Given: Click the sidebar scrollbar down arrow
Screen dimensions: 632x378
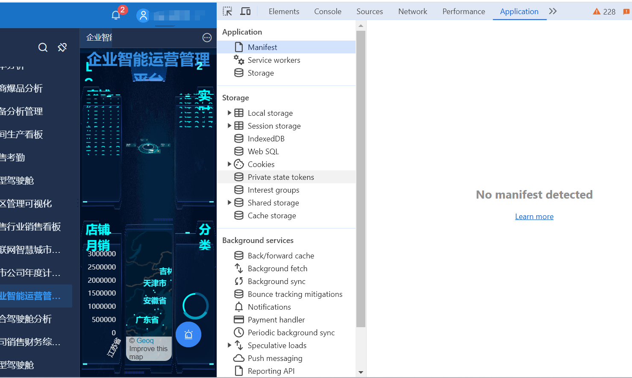Looking at the screenshot, I should (x=361, y=372).
